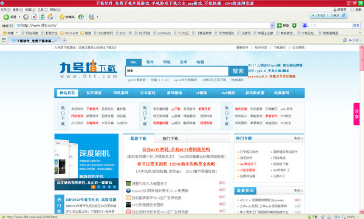Open a new tab with plus button

pyautogui.click(x=64, y=41)
